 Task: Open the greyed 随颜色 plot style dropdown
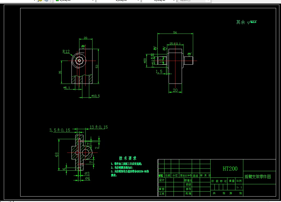pyautogui.click(x=194, y=1)
